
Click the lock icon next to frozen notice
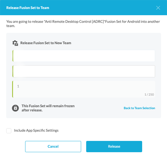coord(15,108)
